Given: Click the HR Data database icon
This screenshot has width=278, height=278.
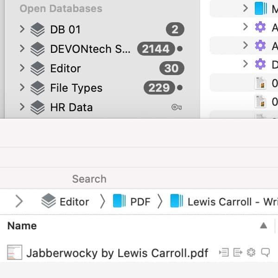Looking at the screenshot, I should (x=38, y=107).
